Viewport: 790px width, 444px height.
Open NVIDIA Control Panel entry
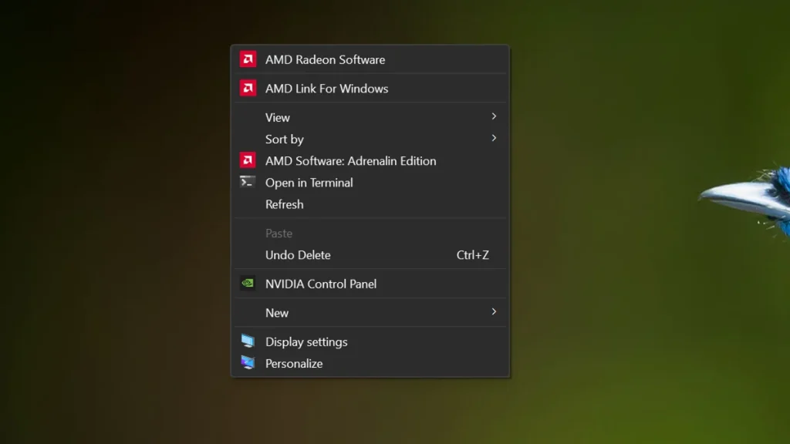tap(370, 284)
